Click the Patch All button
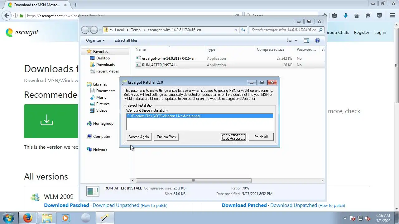The image size is (399, 224). coord(261,137)
